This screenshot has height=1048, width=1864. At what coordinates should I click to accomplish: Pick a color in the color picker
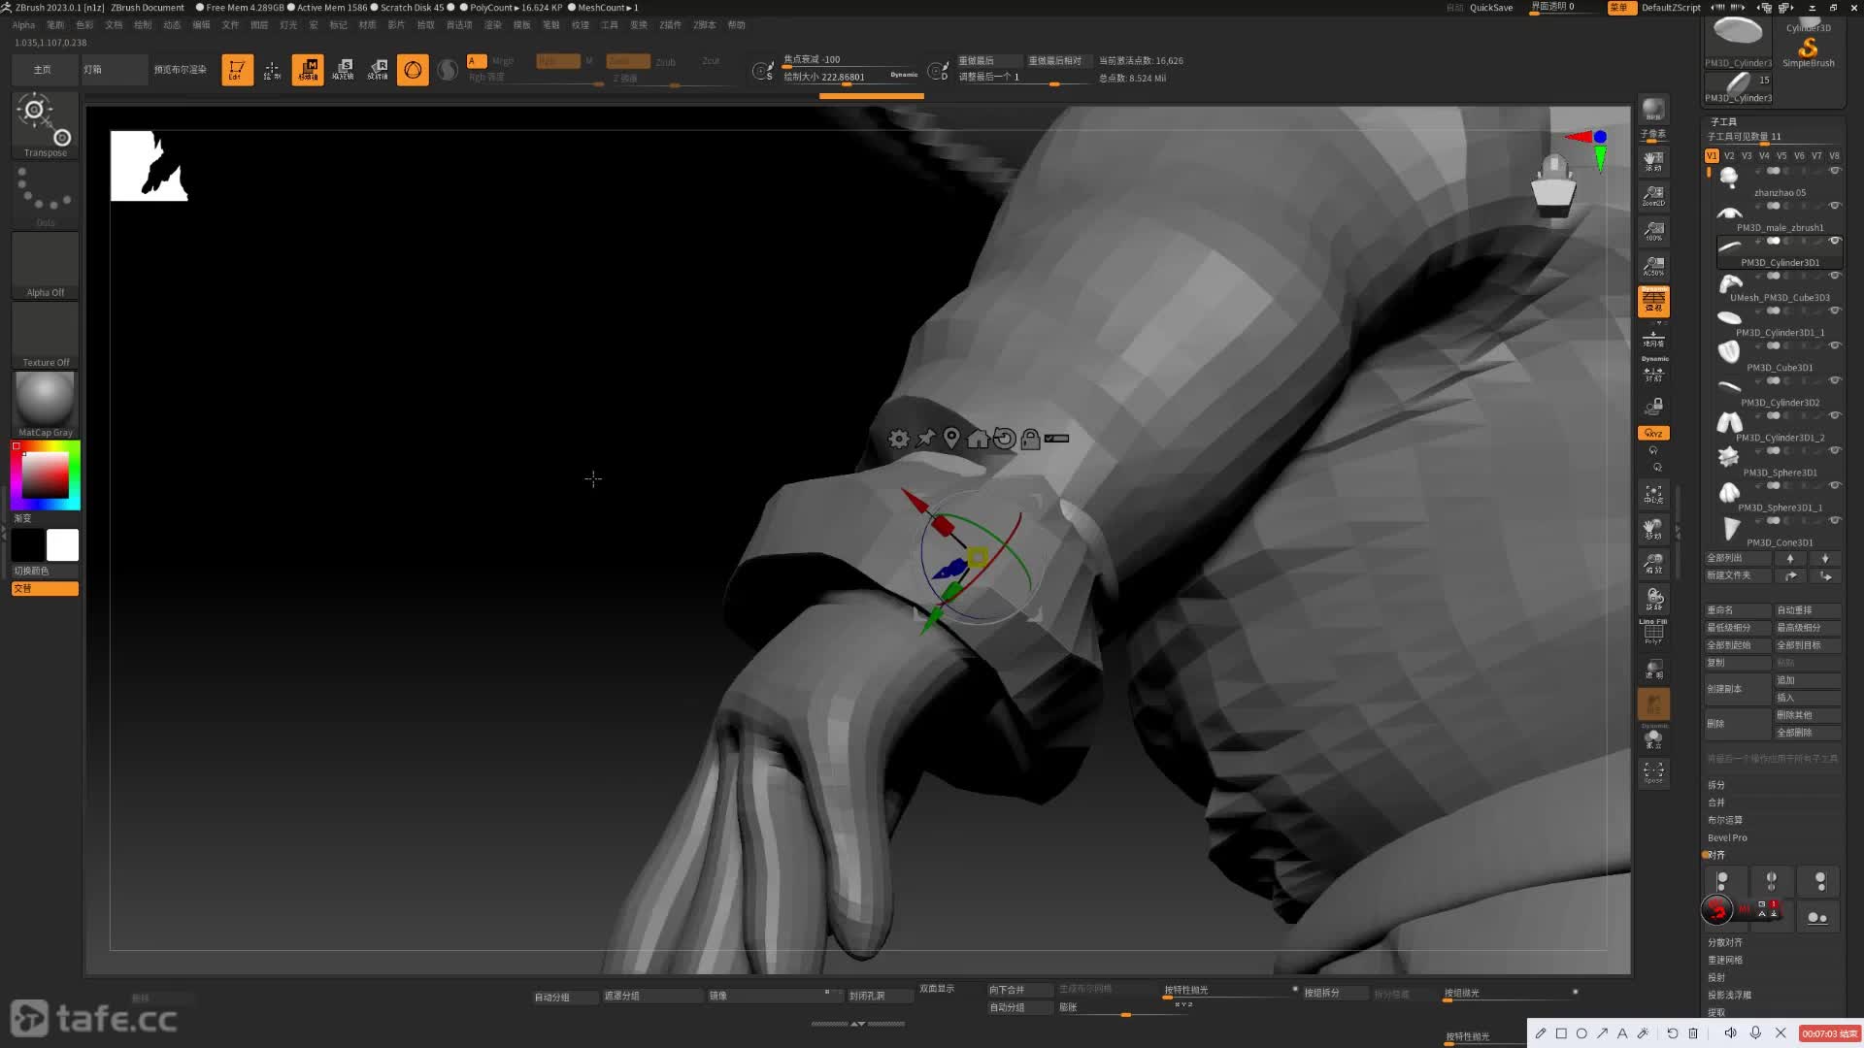coord(46,475)
